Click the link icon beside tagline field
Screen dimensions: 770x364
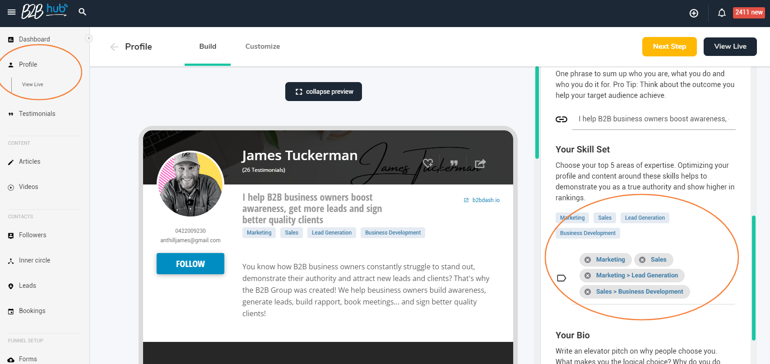[x=561, y=120]
